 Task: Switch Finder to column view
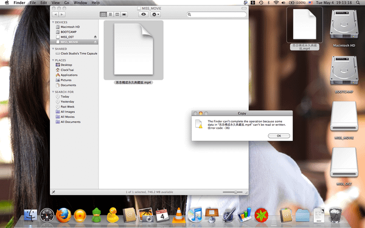coord(117,15)
